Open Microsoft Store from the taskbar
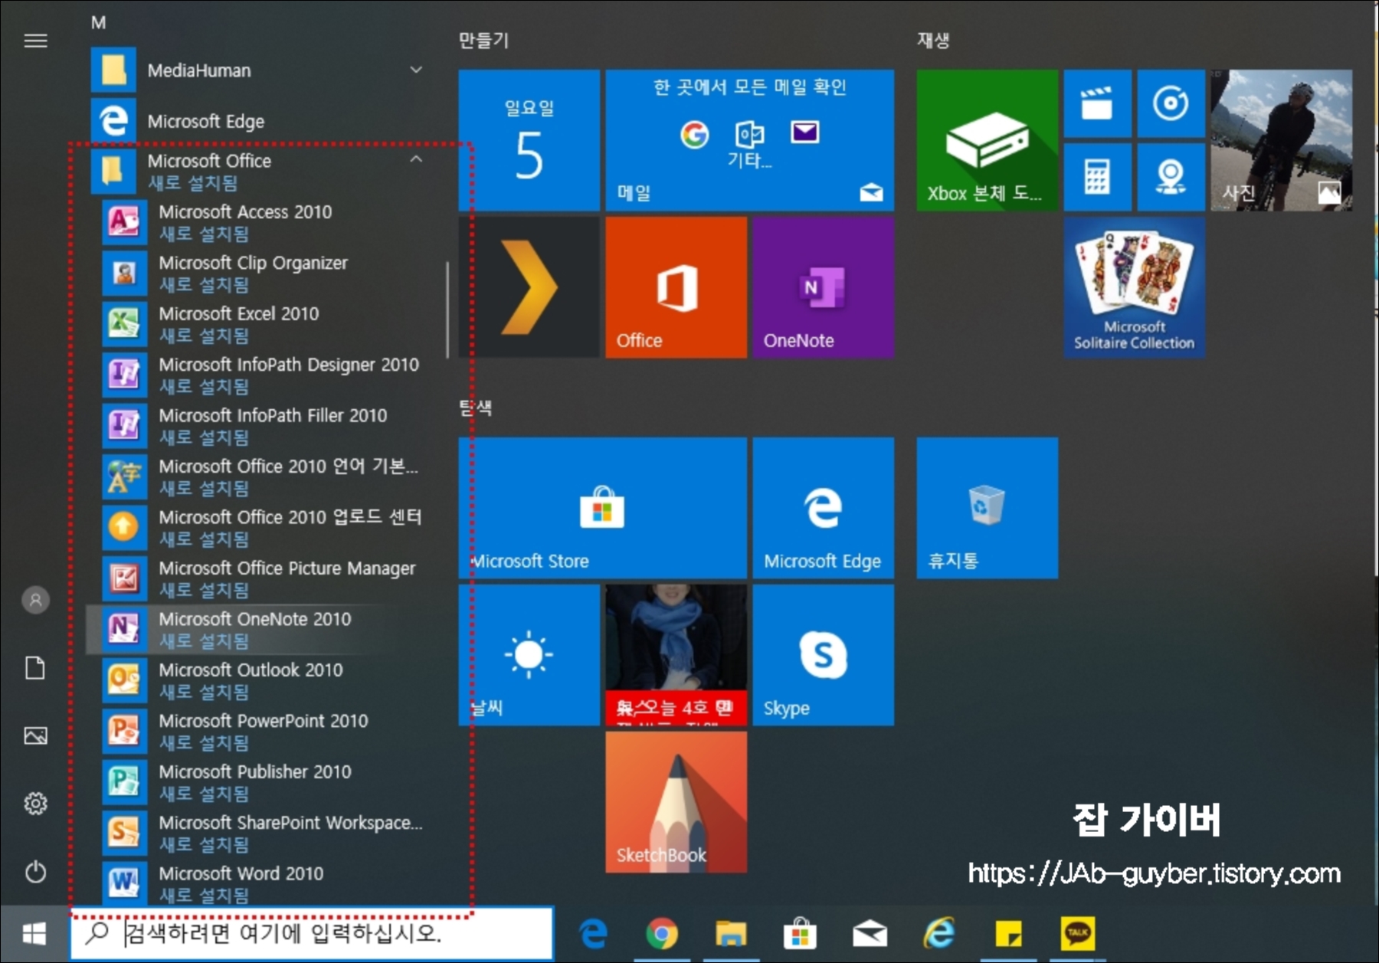 800,934
